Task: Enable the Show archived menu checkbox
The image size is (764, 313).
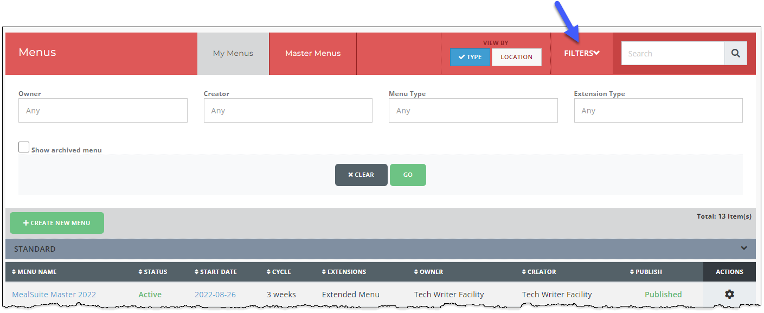Action: (24, 146)
